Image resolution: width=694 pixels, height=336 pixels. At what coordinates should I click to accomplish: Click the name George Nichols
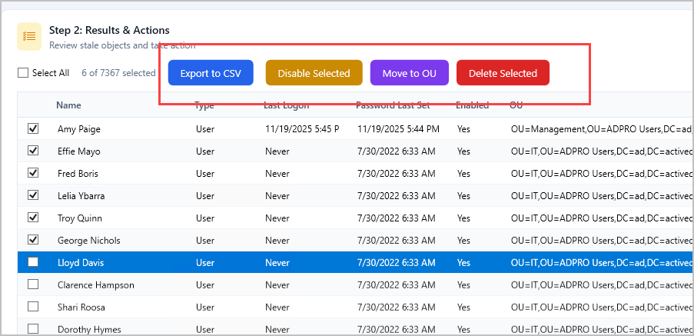[x=89, y=241]
